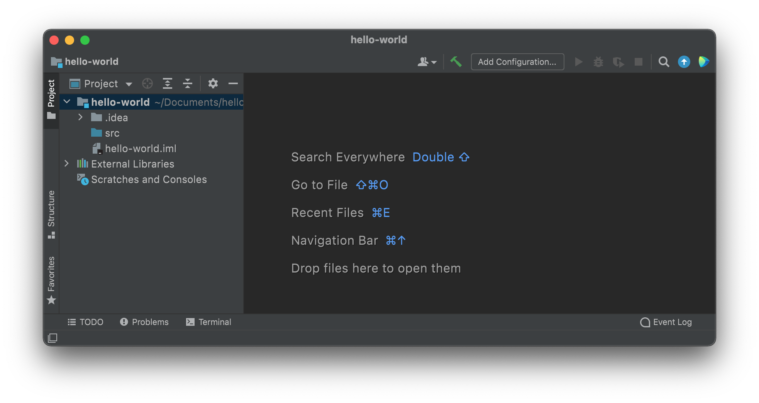Image resolution: width=759 pixels, height=403 pixels.
Task: Hide the Project panel with minus icon
Action: click(233, 83)
